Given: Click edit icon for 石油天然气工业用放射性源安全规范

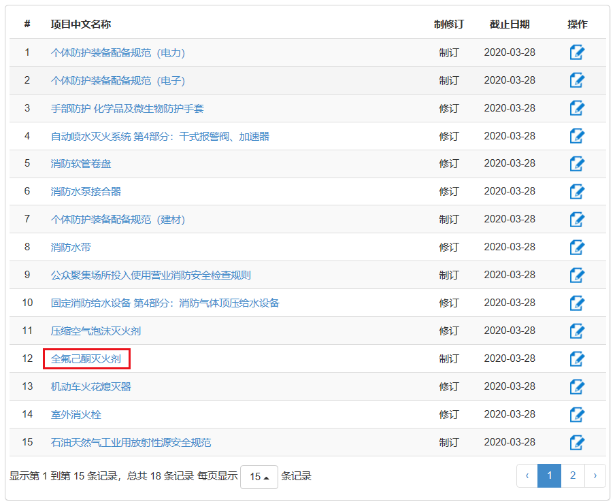Looking at the screenshot, I should pos(577,442).
